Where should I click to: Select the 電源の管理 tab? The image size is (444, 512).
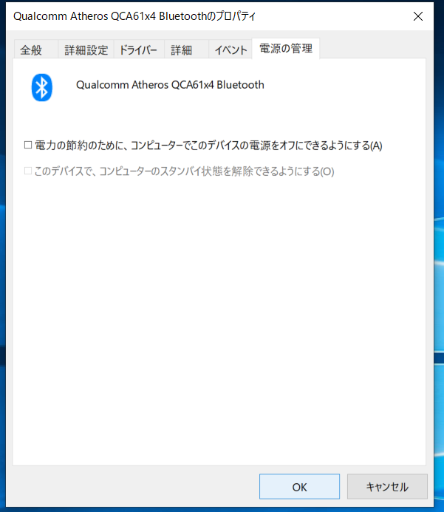tap(286, 49)
